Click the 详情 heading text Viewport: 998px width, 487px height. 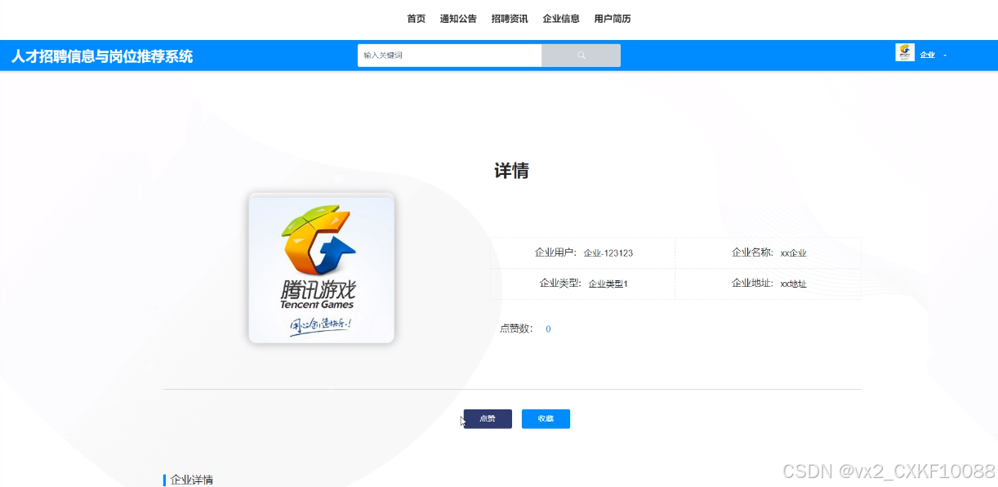tap(512, 171)
